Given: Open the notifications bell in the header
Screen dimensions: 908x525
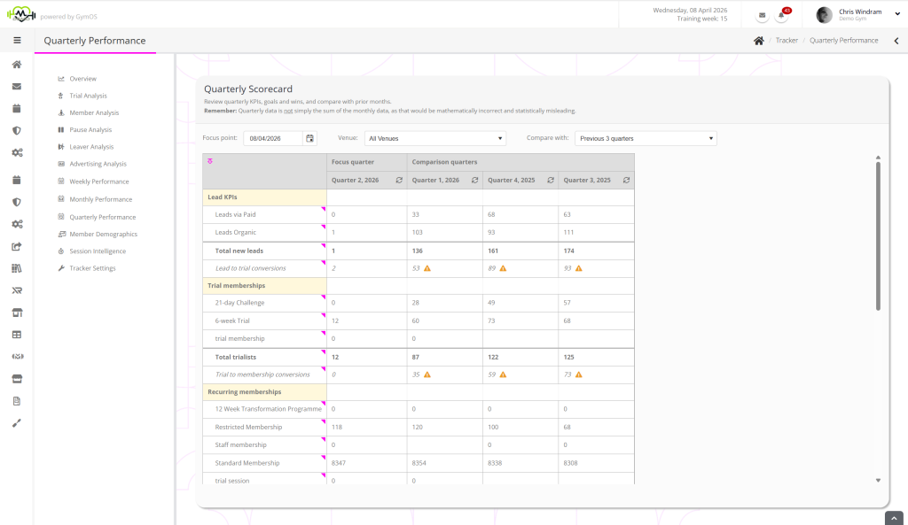Looking at the screenshot, I should pyautogui.click(x=781, y=16).
